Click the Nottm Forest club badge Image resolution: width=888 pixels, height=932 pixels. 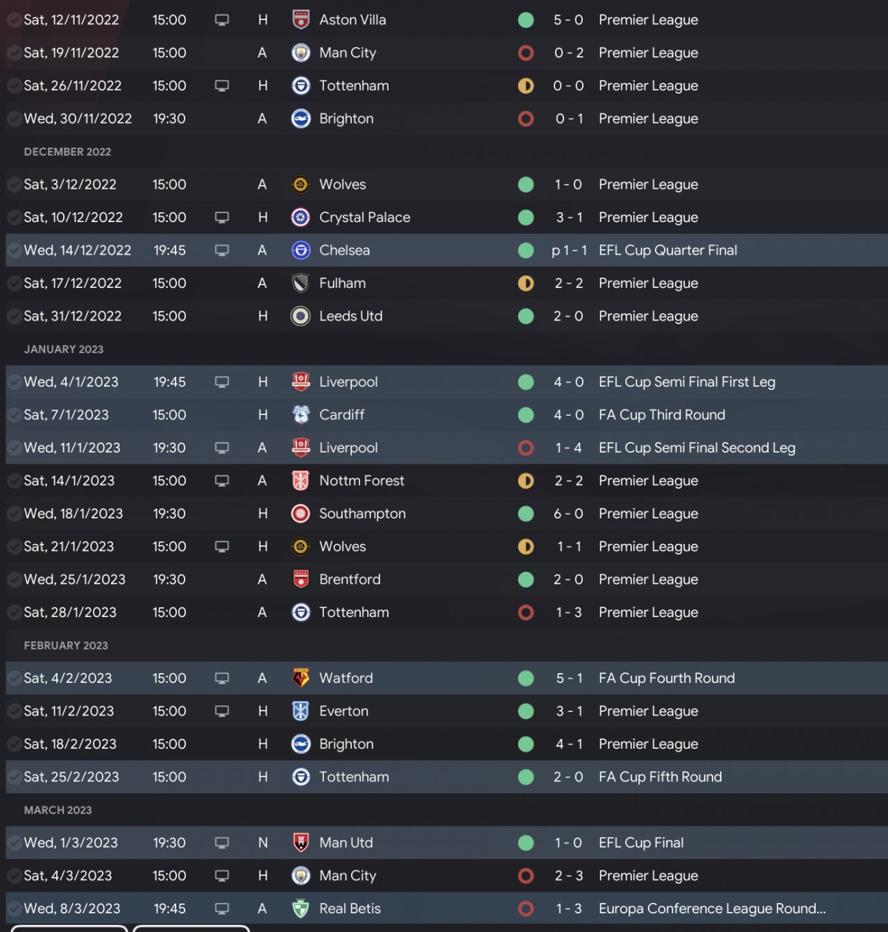coord(300,481)
